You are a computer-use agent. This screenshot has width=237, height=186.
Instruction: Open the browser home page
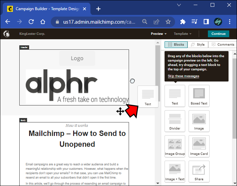tap(43, 22)
